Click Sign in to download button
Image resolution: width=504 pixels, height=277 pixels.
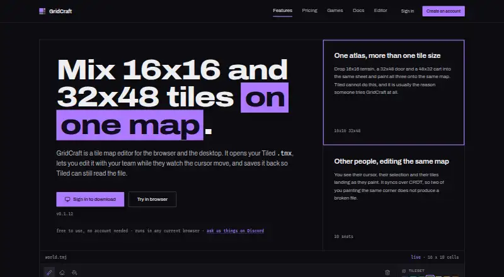tap(90, 199)
